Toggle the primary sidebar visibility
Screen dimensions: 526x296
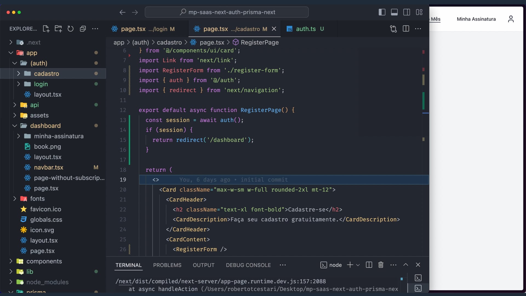(x=382, y=12)
